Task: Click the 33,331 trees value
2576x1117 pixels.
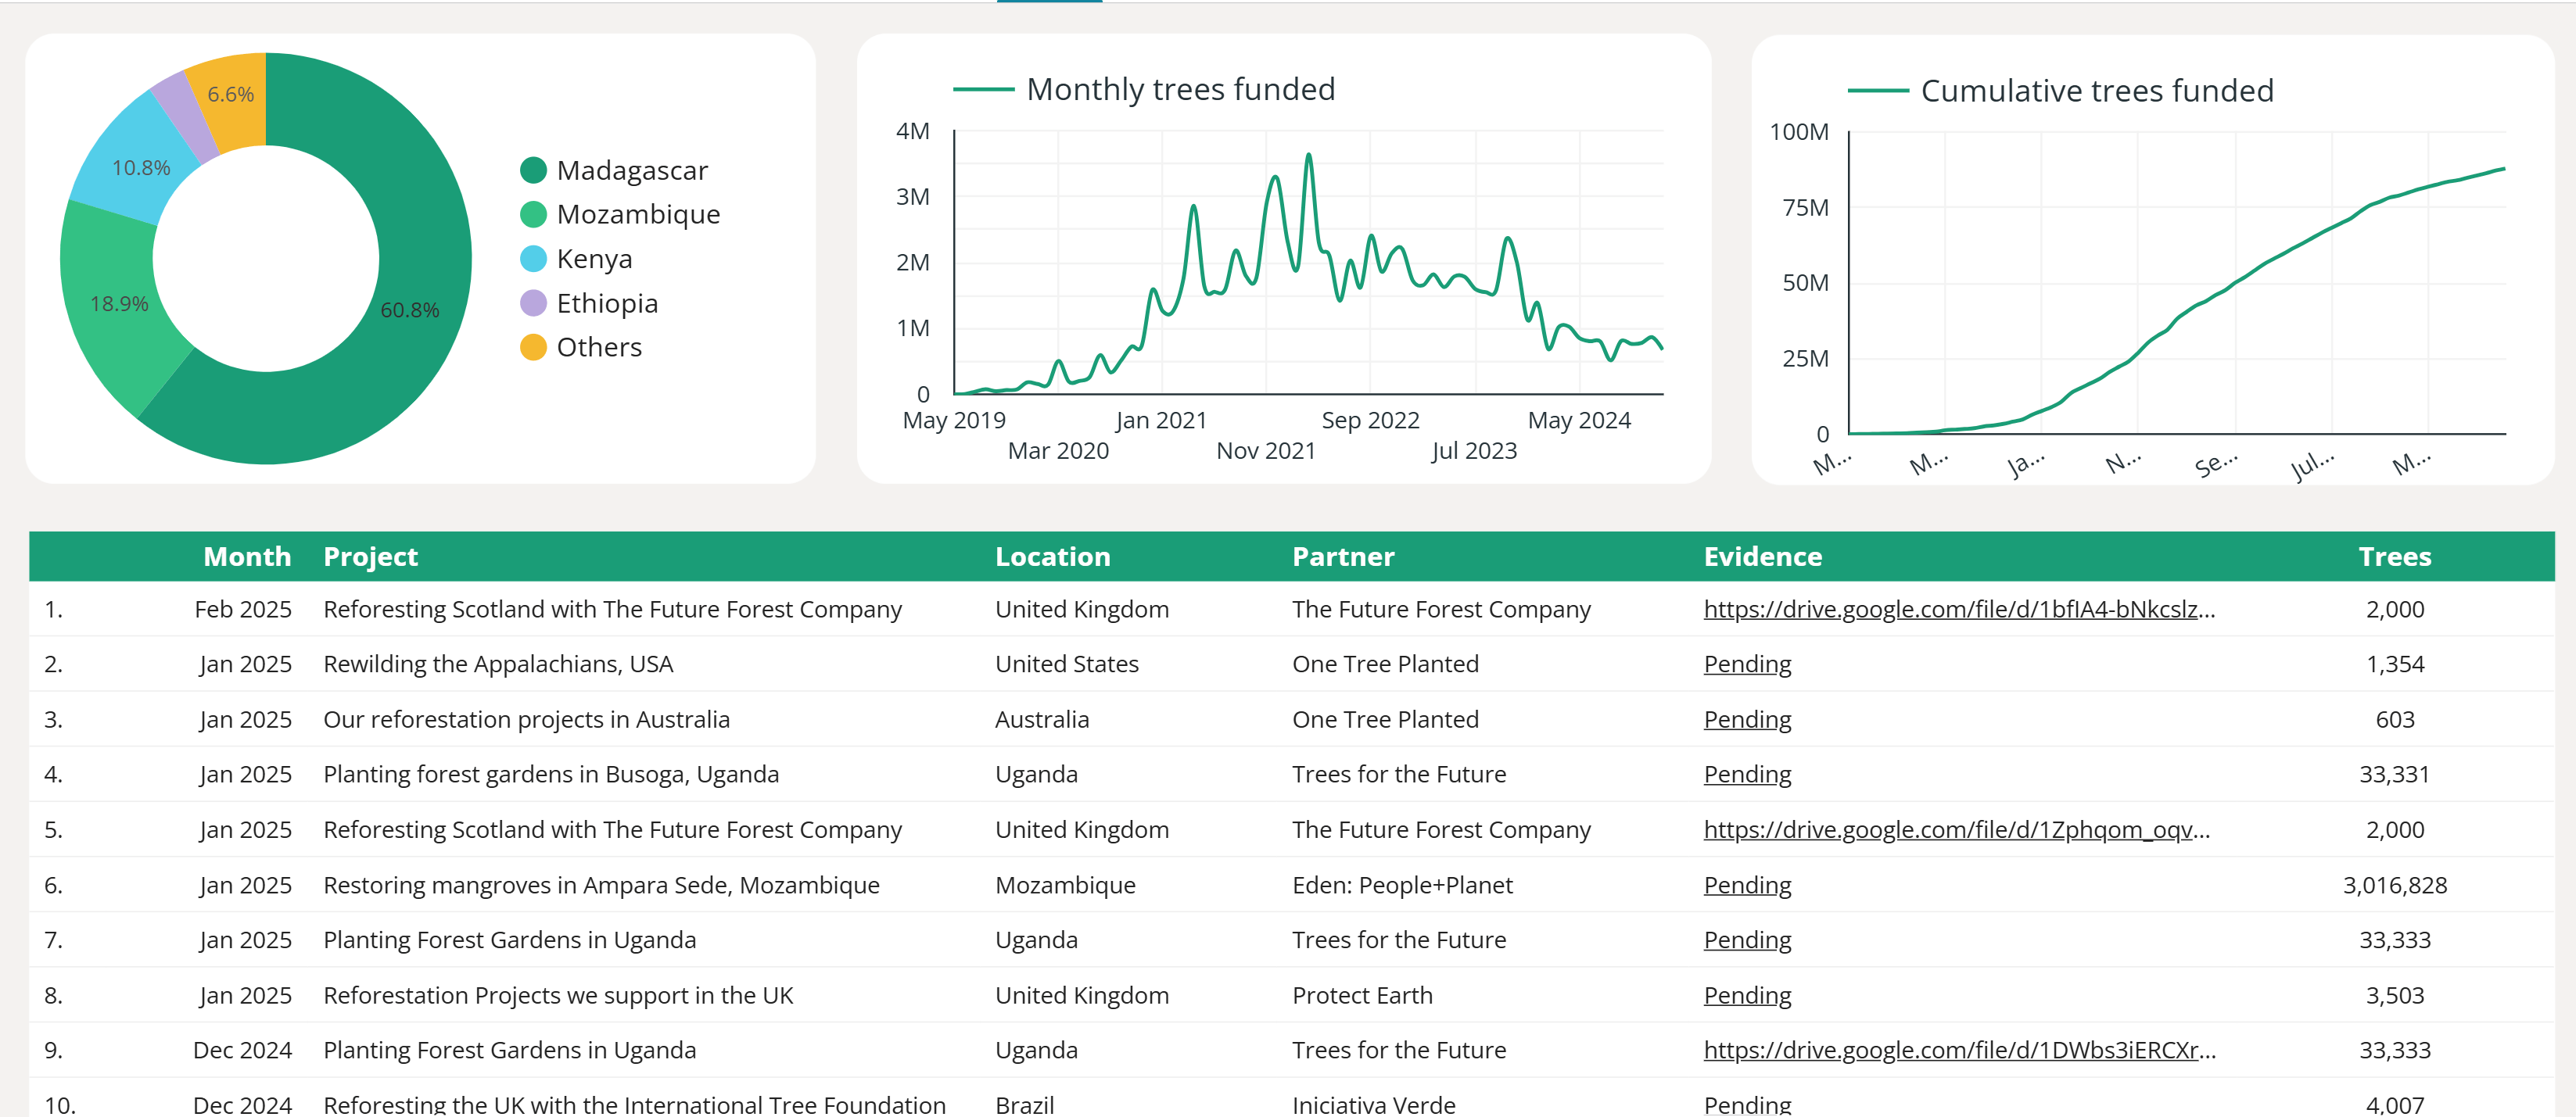Action: 2394,775
